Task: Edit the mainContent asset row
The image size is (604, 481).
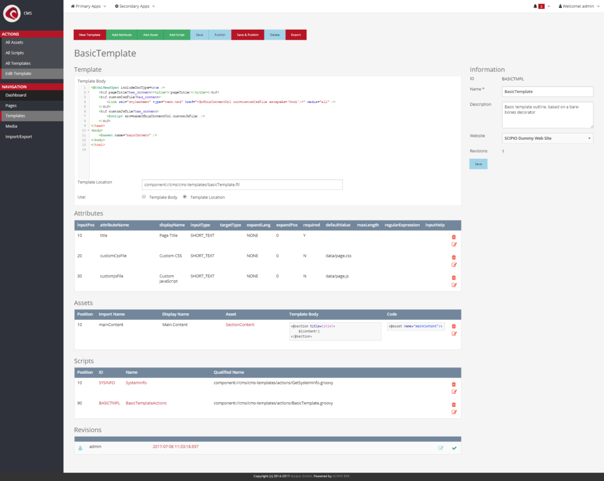Action: [x=454, y=333]
